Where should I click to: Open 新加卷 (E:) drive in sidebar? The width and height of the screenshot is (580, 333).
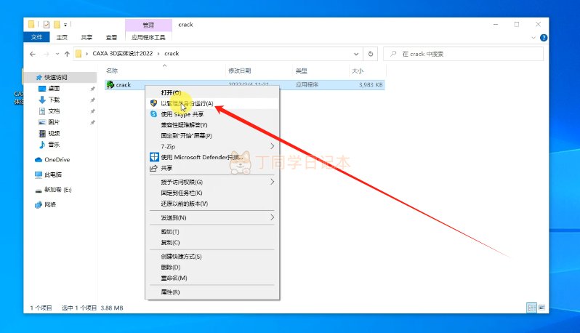(x=57, y=190)
